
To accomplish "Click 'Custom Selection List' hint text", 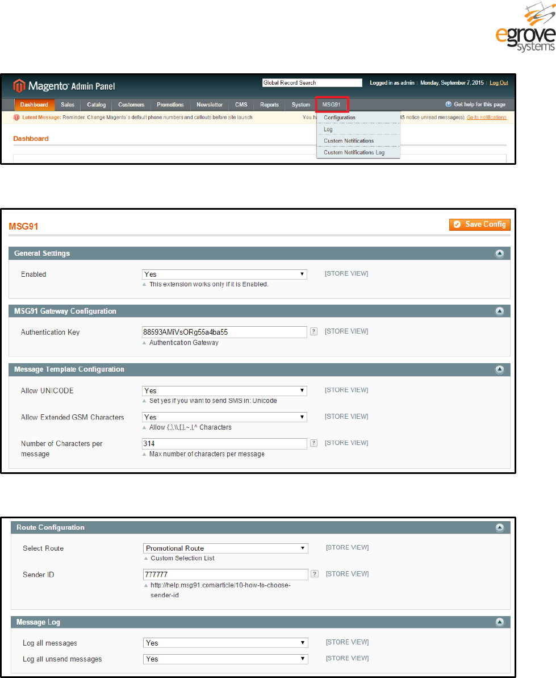I will [182, 558].
